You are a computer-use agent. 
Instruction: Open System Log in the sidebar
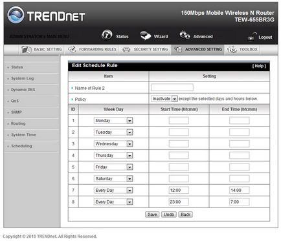pyautogui.click(x=23, y=78)
